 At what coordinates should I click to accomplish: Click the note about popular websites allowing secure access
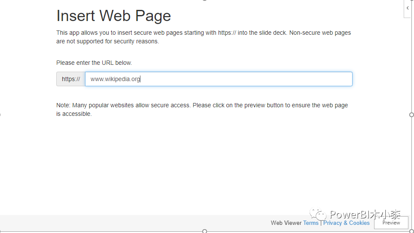(x=202, y=109)
